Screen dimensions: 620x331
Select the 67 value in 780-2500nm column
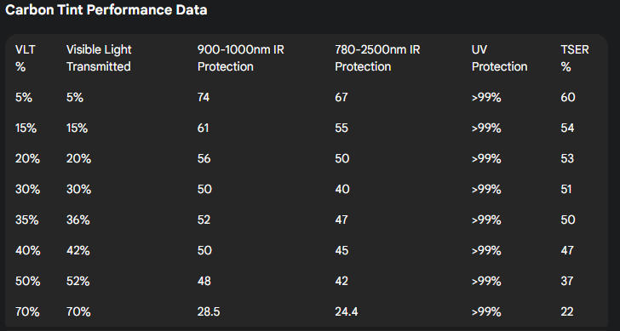click(342, 97)
